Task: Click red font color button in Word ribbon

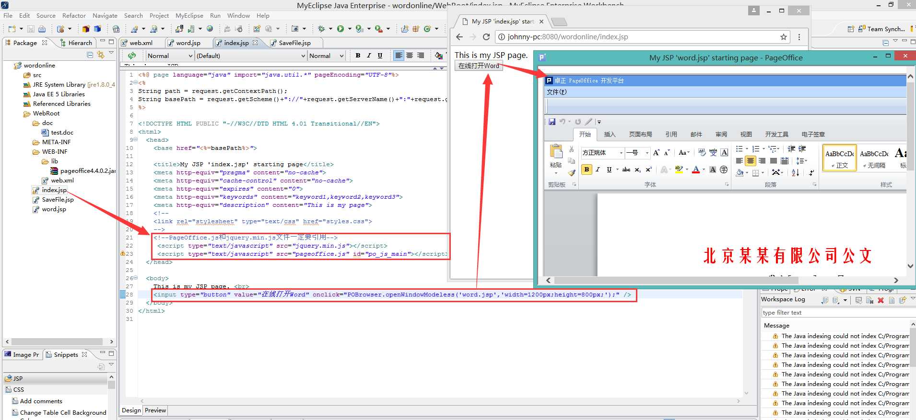Action: (696, 170)
